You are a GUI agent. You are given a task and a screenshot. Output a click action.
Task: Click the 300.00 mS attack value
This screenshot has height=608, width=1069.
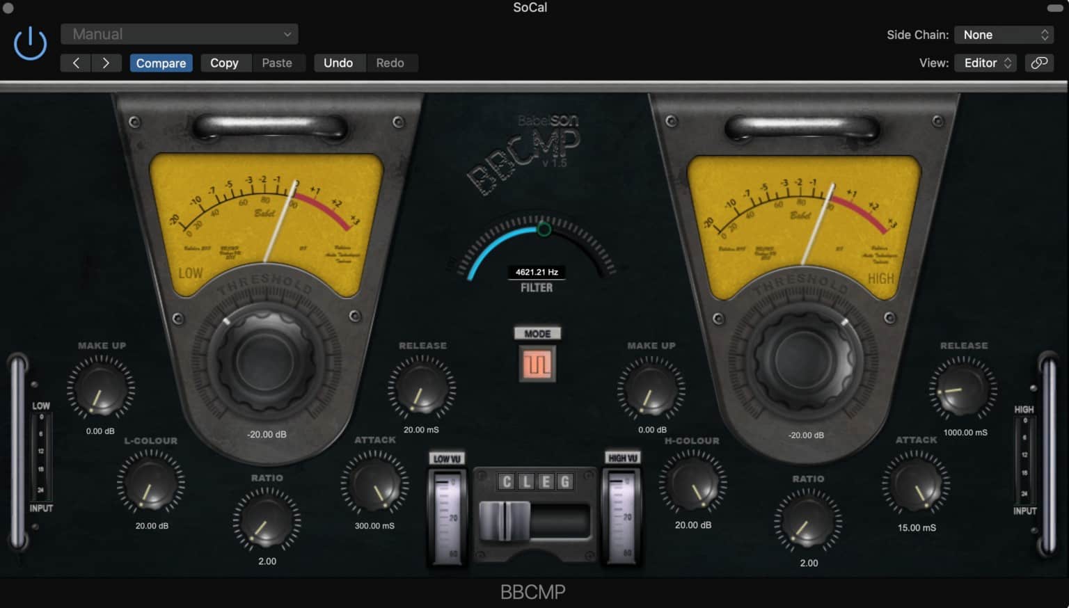[374, 526]
